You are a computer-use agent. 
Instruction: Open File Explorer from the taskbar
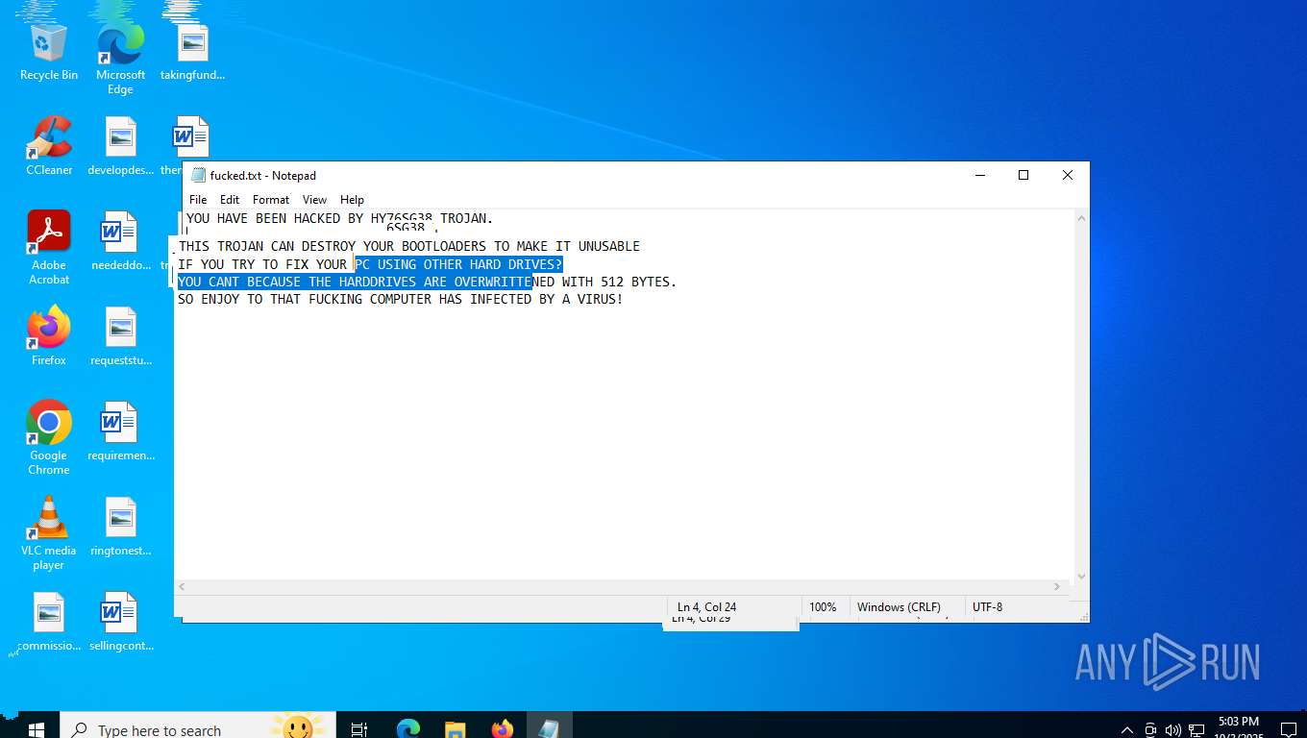(x=455, y=728)
